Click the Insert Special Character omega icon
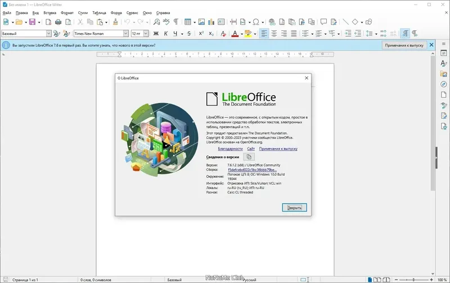Screen dimensions: 450x283 pos(256,22)
